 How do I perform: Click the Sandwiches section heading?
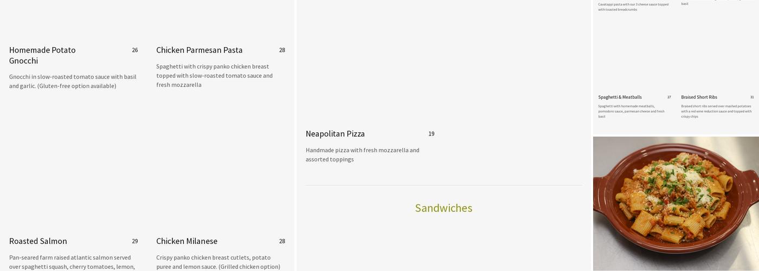click(x=443, y=208)
